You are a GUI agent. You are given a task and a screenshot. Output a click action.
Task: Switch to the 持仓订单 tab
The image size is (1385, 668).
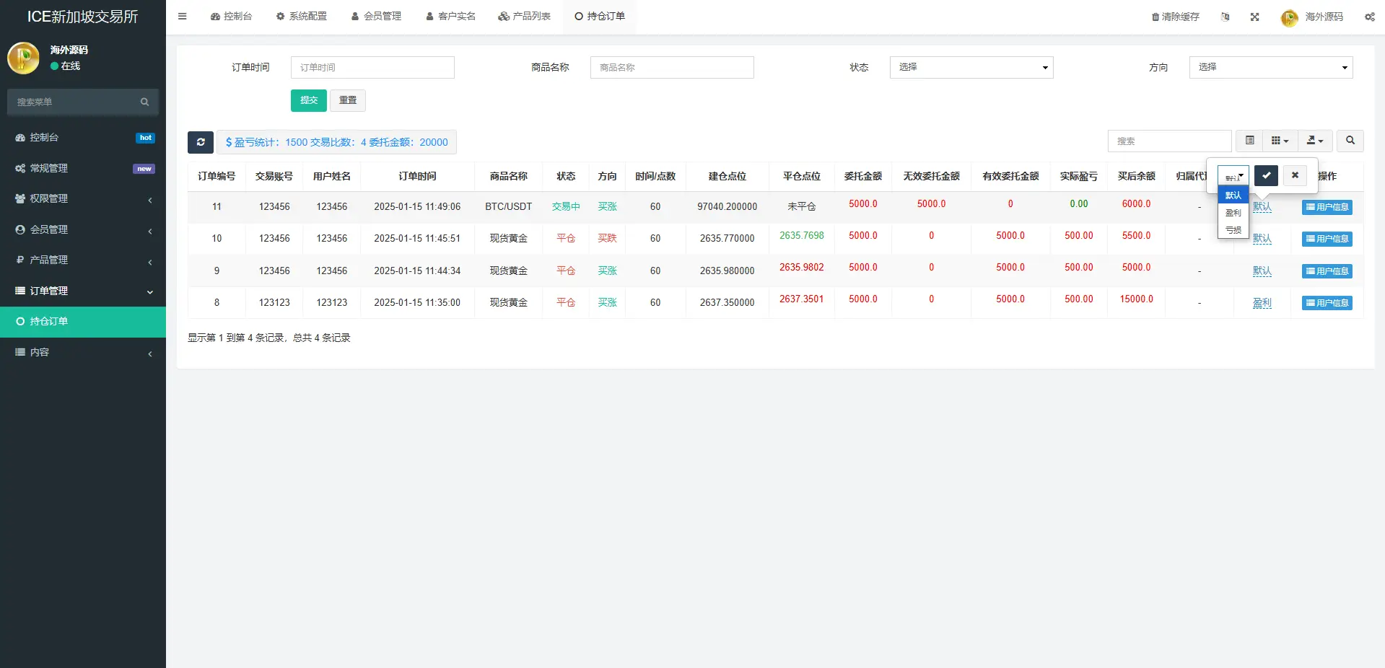pos(599,16)
